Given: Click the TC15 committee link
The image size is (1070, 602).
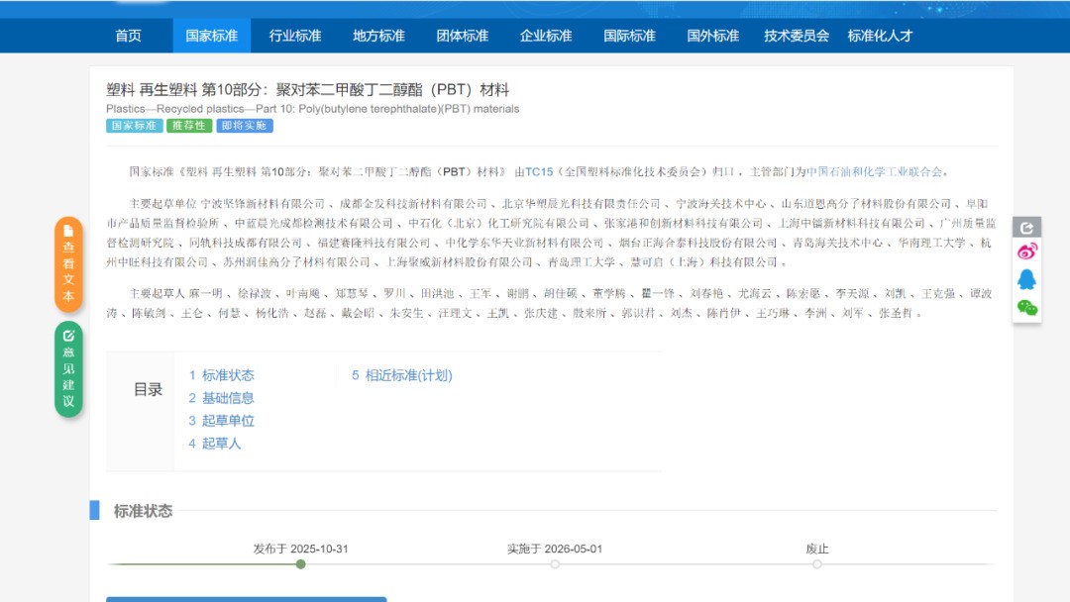Looking at the screenshot, I should [x=539, y=171].
